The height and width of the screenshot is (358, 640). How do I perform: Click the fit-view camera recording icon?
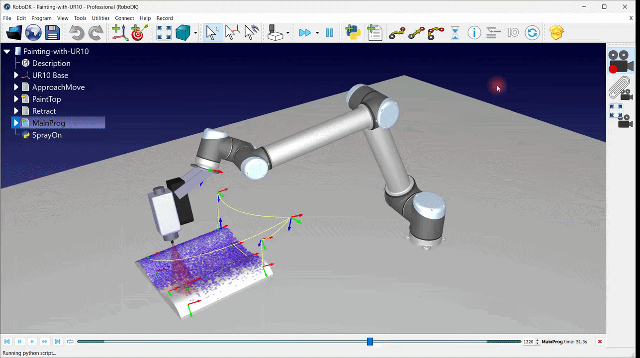point(620,116)
